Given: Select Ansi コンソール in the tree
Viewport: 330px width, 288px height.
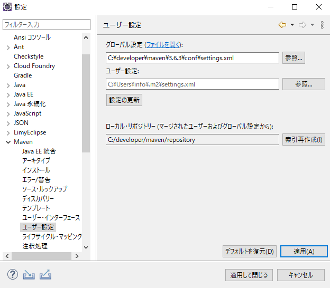Looking at the screenshot, I should 32,37.
